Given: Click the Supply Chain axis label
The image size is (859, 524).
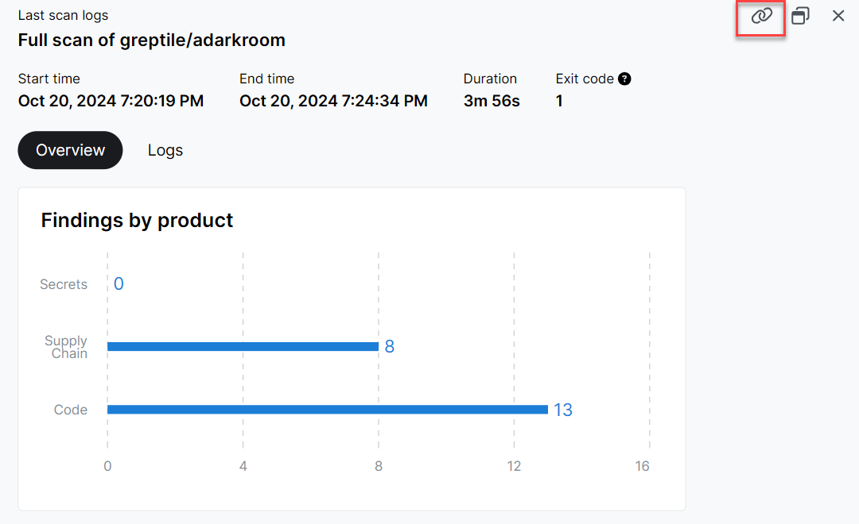Looking at the screenshot, I should [x=67, y=347].
